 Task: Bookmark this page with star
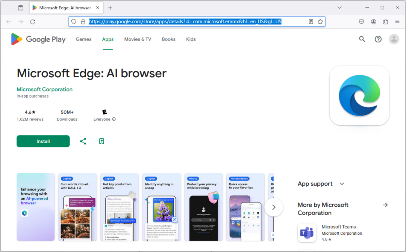(320, 22)
